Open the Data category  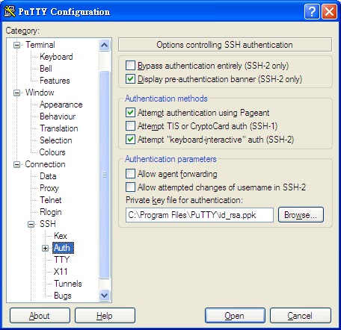[48, 176]
